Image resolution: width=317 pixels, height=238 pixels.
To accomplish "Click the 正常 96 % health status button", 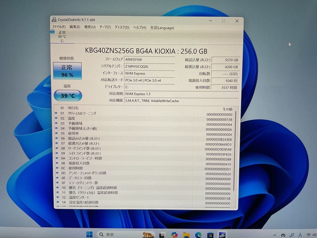I will [x=67, y=71].
